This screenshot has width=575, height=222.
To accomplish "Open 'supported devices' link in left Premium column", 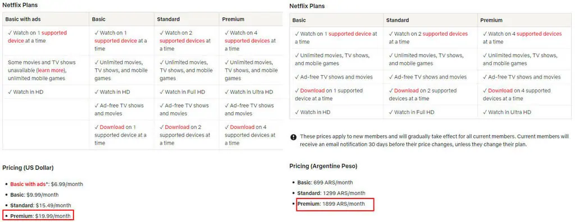I will [247, 41].
